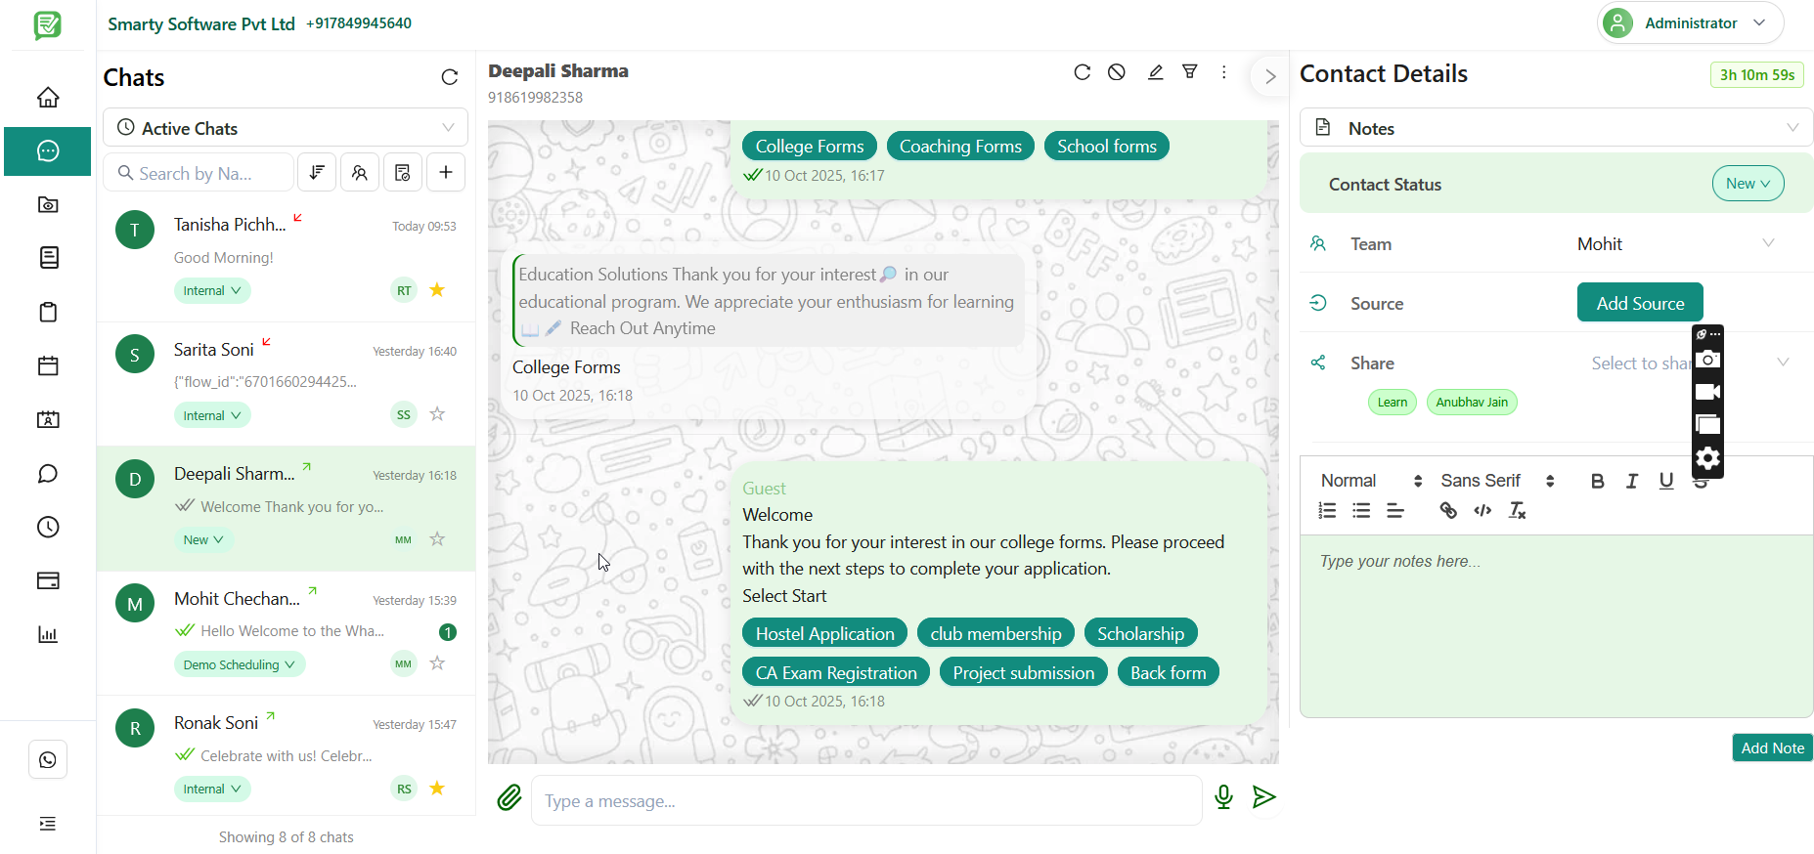Image resolution: width=1814 pixels, height=854 pixels.
Task: Click the Search by Name field
Action: [x=199, y=173]
